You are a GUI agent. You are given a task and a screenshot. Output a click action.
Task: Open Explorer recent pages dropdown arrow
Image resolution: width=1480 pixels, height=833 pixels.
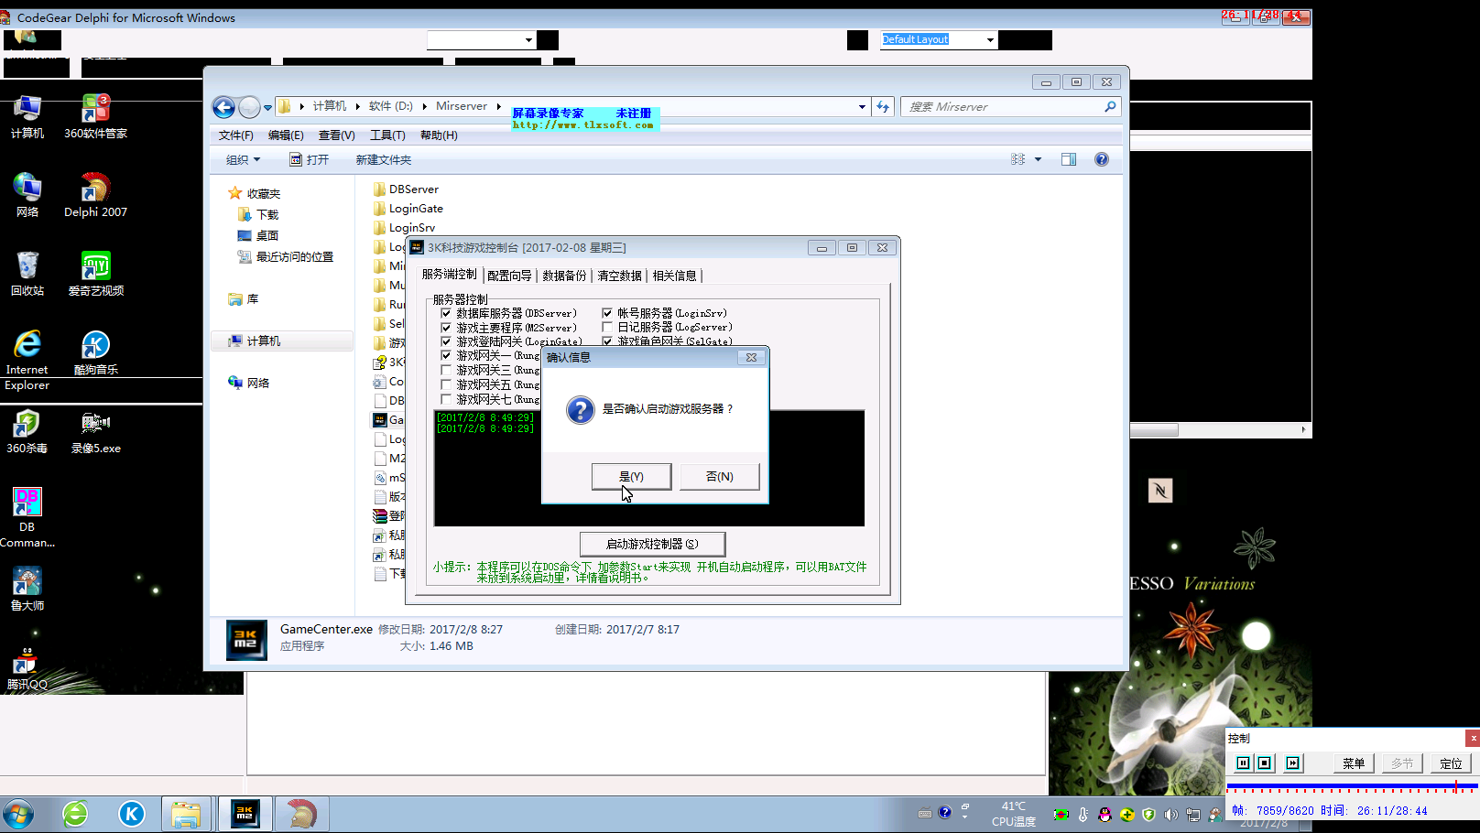267,107
